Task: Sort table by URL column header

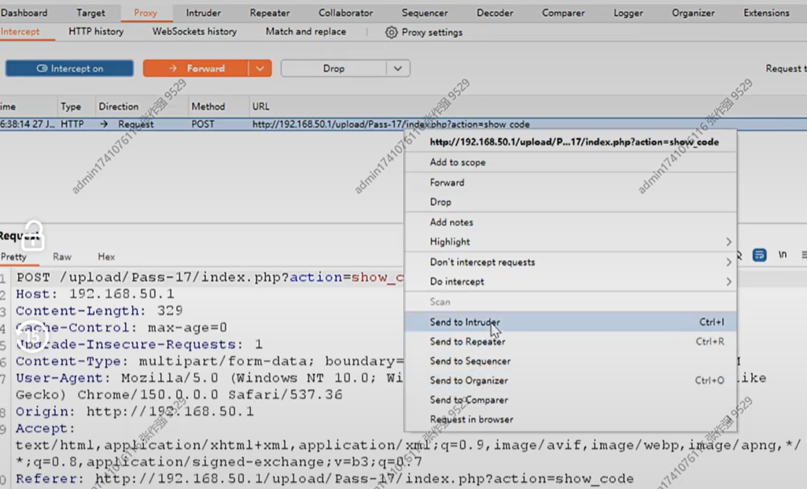Action: click(260, 106)
